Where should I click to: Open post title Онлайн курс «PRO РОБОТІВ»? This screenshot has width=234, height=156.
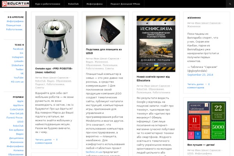[x=54, y=70]
